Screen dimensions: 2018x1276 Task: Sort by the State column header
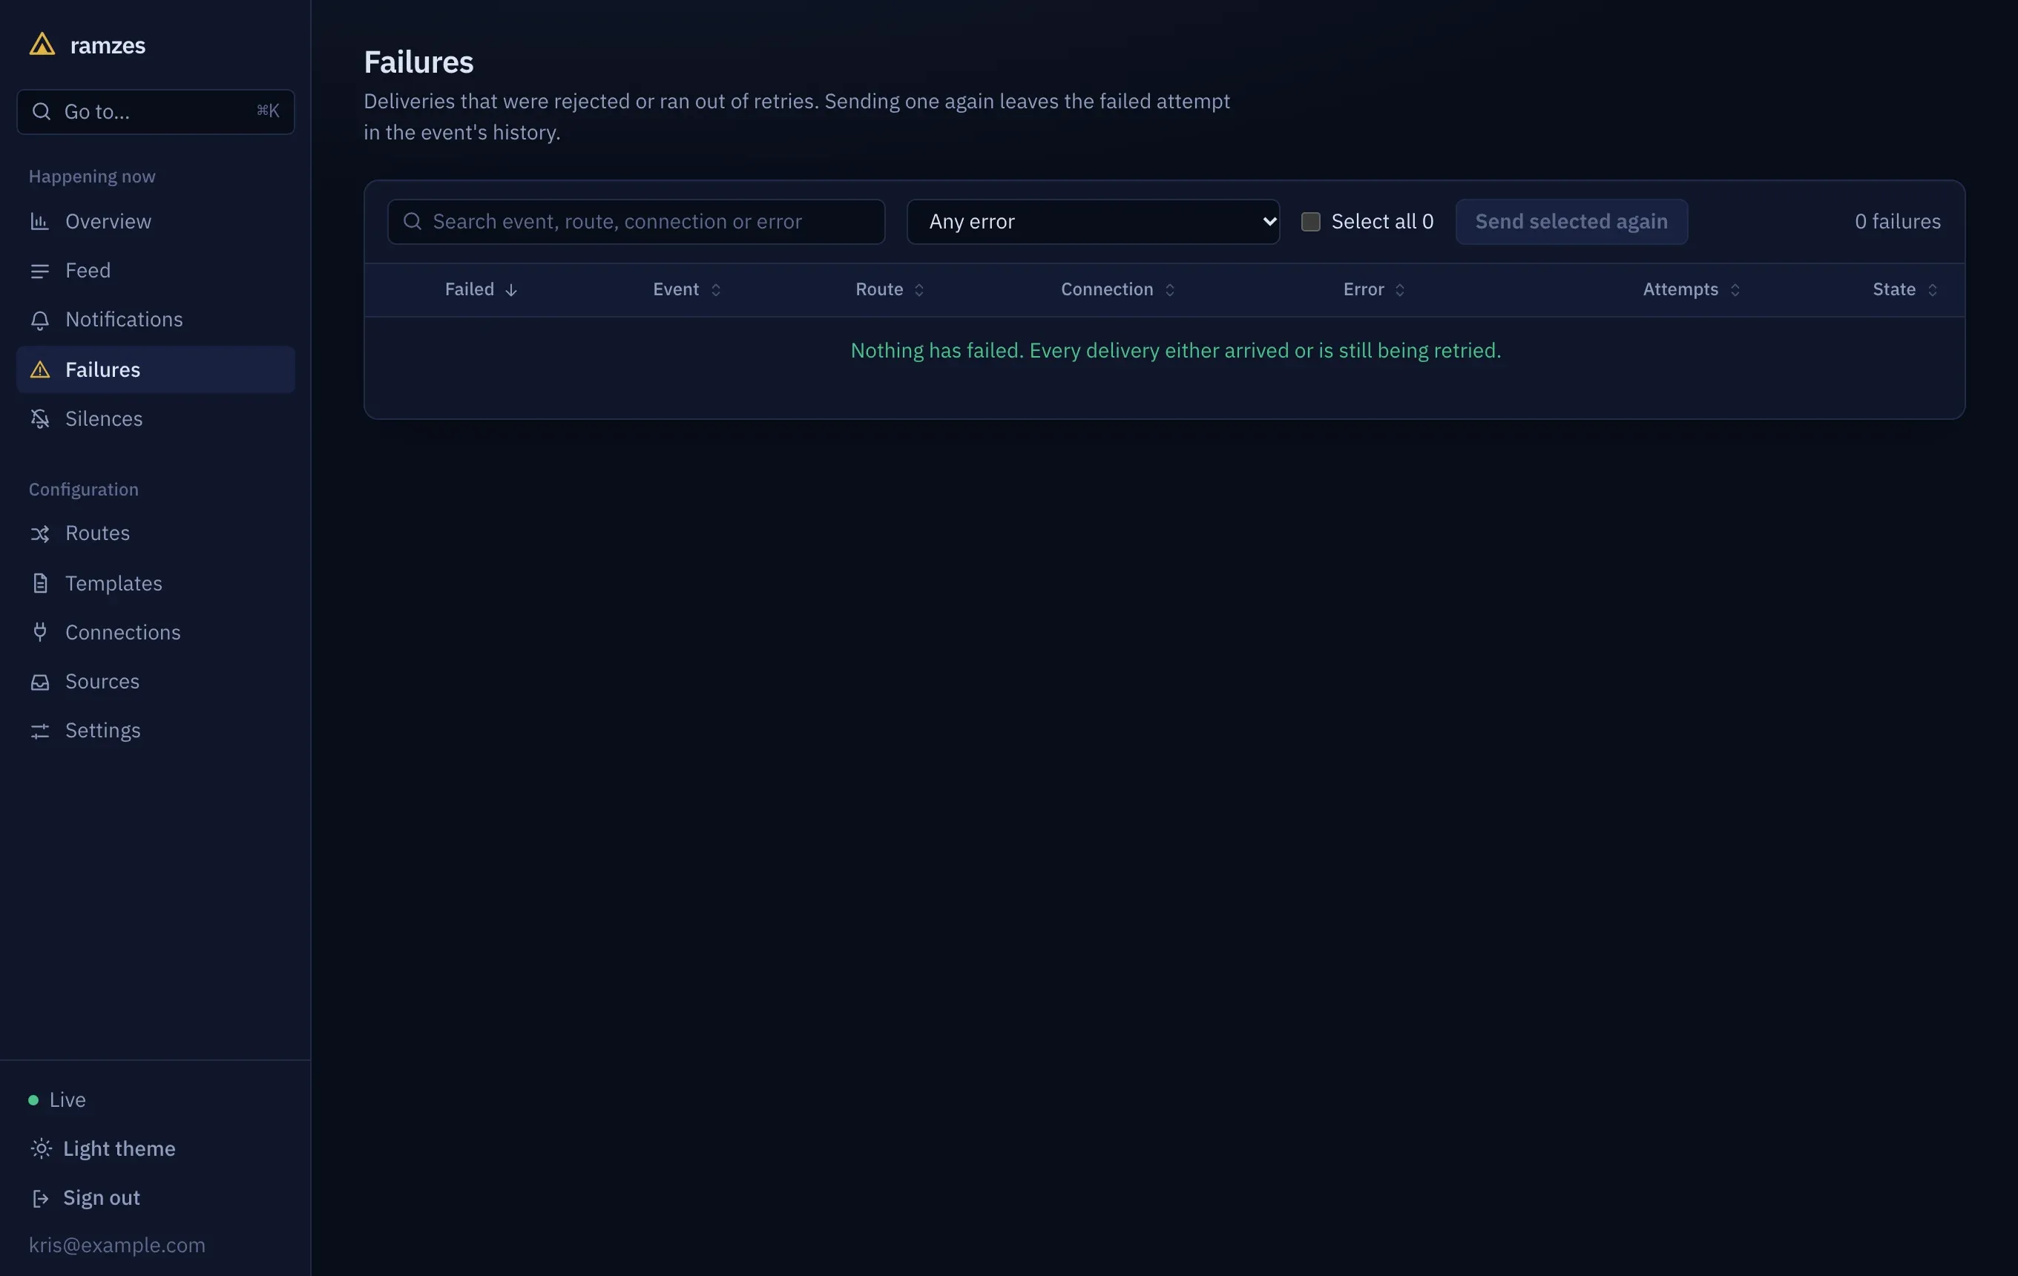[x=1906, y=289]
